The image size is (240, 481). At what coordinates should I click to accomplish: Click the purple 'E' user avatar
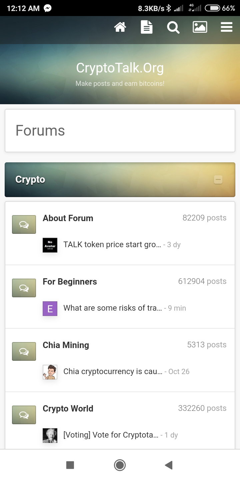[x=50, y=309]
